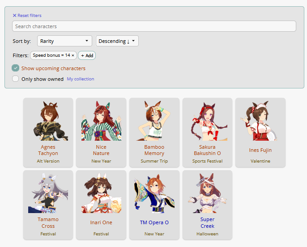Click the Halloween subtitle text
This screenshot has width=307, height=247.
[207, 234]
